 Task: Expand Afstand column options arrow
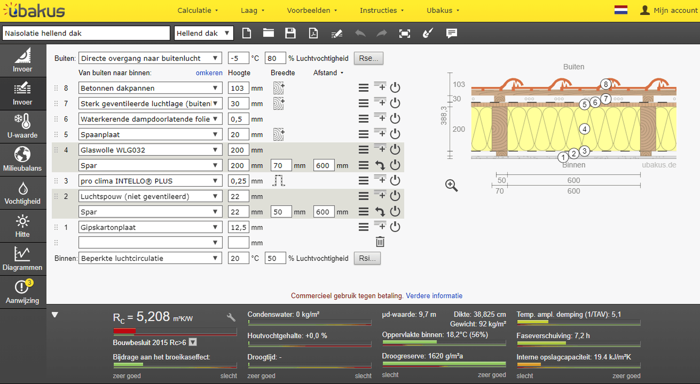[342, 73]
